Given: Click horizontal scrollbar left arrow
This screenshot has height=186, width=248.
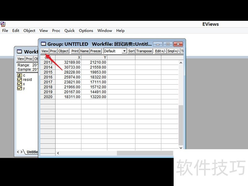Looking at the screenshot, I should 58,153.
